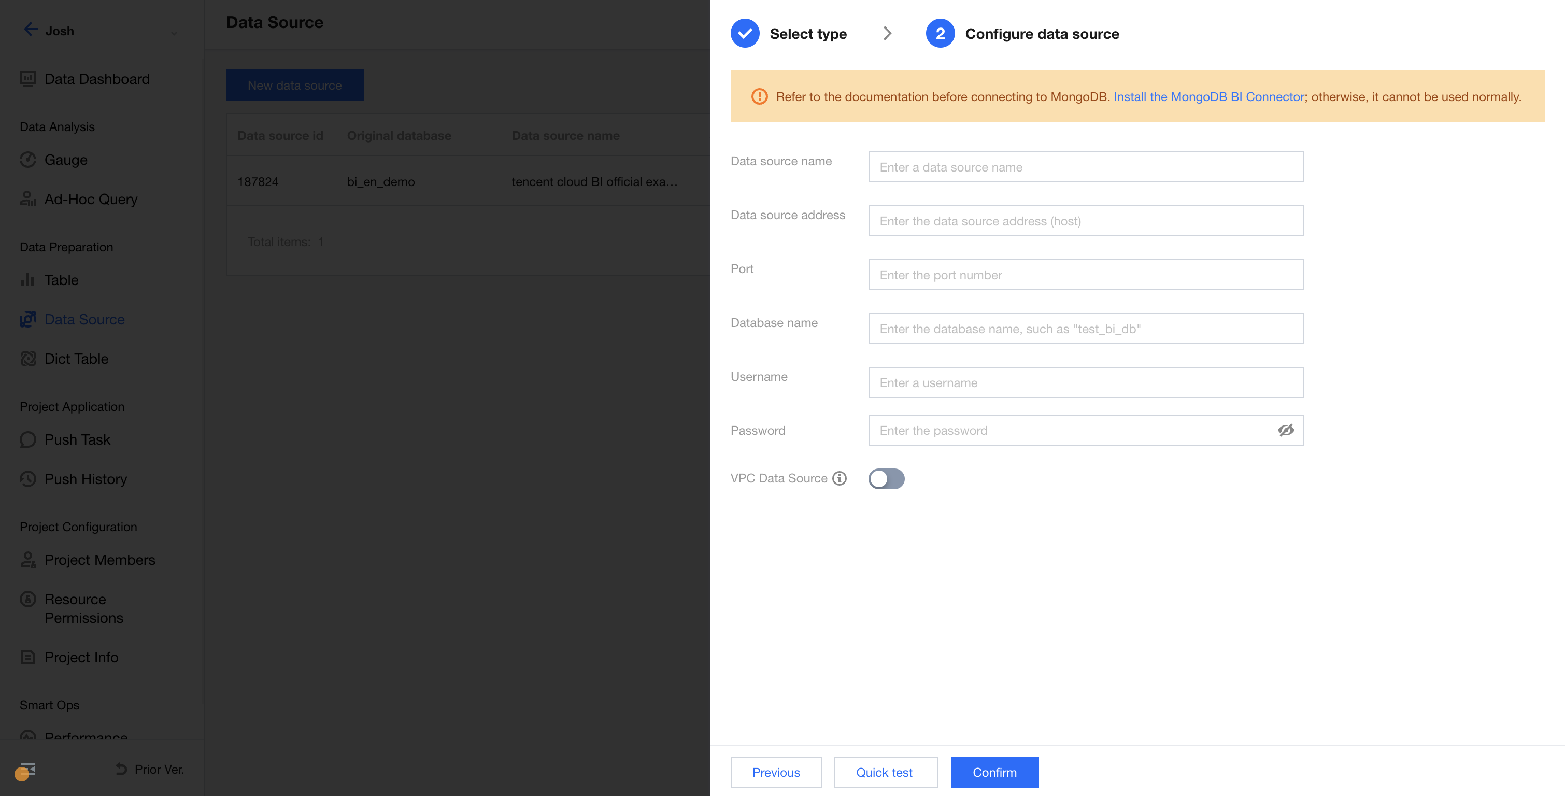Toggle password visibility eye icon
This screenshot has width=1565, height=796.
pos(1286,430)
